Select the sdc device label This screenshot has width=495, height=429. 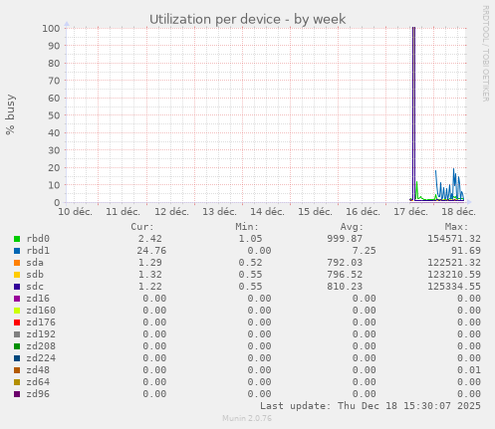35,287
